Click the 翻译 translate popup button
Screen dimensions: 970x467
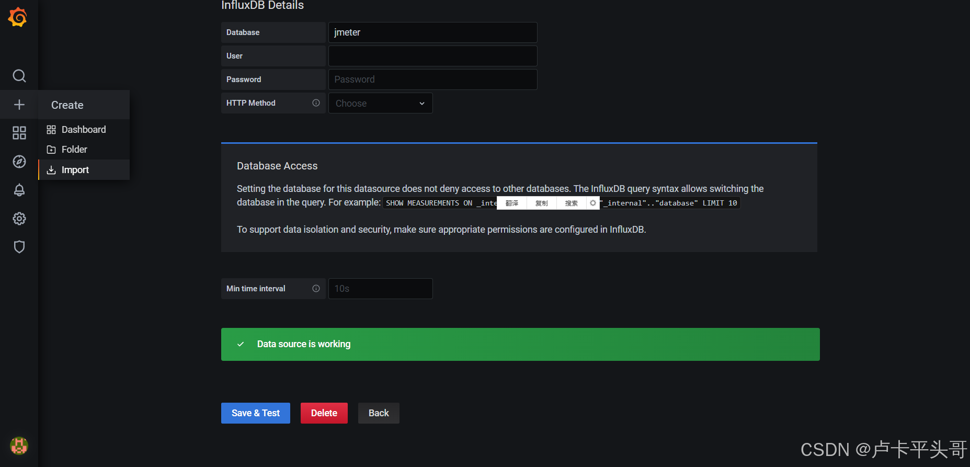pyautogui.click(x=512, y=203)
